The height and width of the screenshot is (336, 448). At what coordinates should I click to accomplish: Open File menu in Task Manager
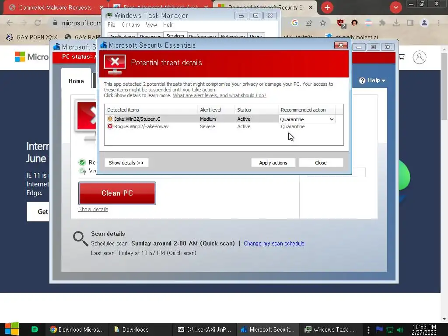click(x=112, y=25)
